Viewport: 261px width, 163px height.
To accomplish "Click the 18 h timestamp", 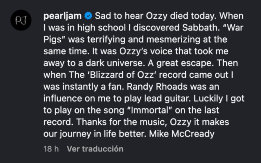I will click(x=50, y=149).
